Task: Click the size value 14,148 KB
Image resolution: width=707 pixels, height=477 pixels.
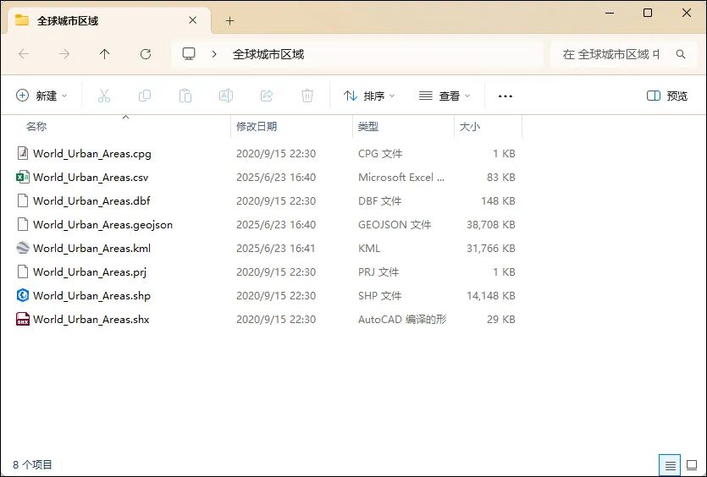Action: pos(490,295)
